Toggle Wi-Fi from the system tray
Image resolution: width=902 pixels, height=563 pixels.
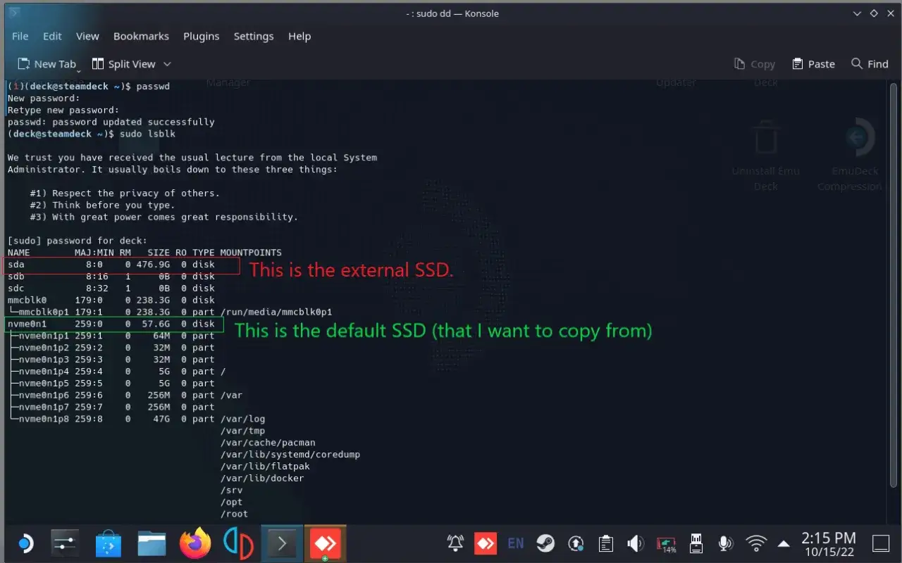[x=755, y=543]
